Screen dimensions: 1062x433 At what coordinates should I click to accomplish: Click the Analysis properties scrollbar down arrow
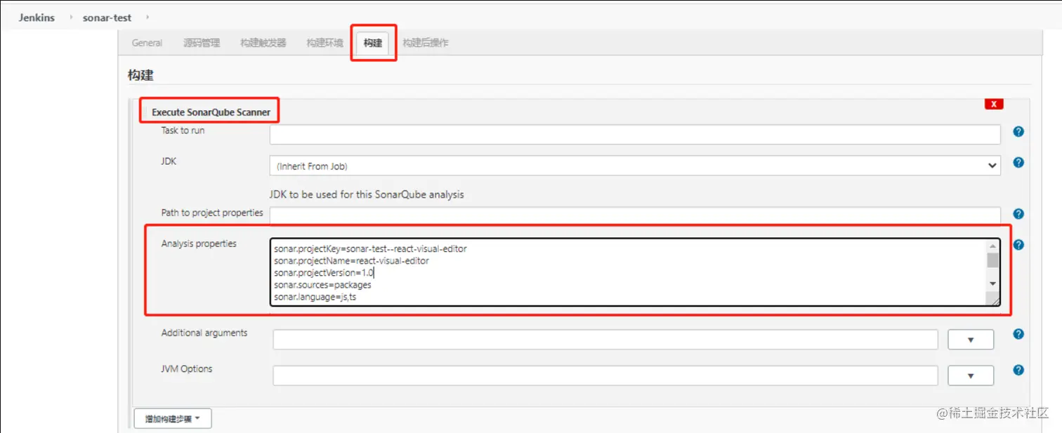tap(992, 283)
